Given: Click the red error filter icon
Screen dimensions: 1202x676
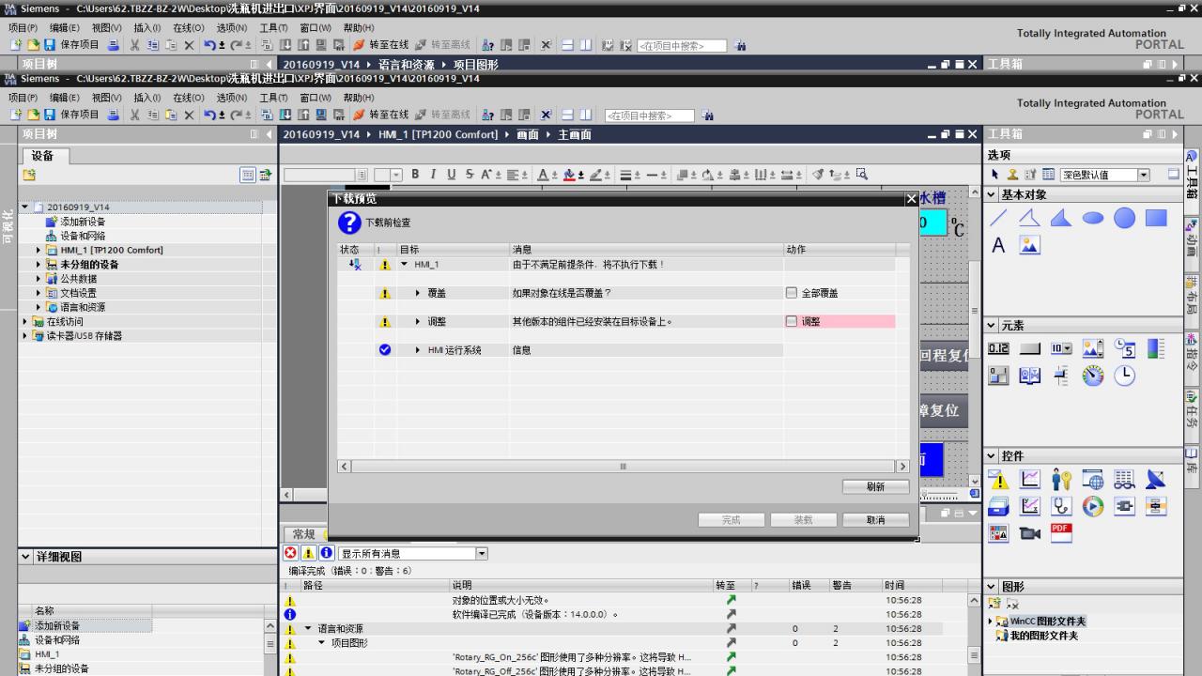Looking at the screenshot, I should click(291, 553).
